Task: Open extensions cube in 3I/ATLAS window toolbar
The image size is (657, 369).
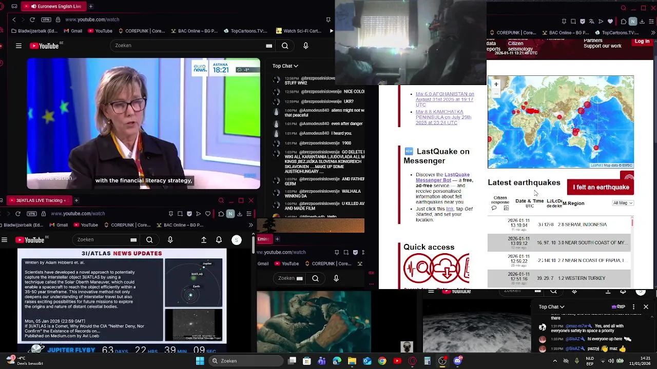Action: (221, 214)
